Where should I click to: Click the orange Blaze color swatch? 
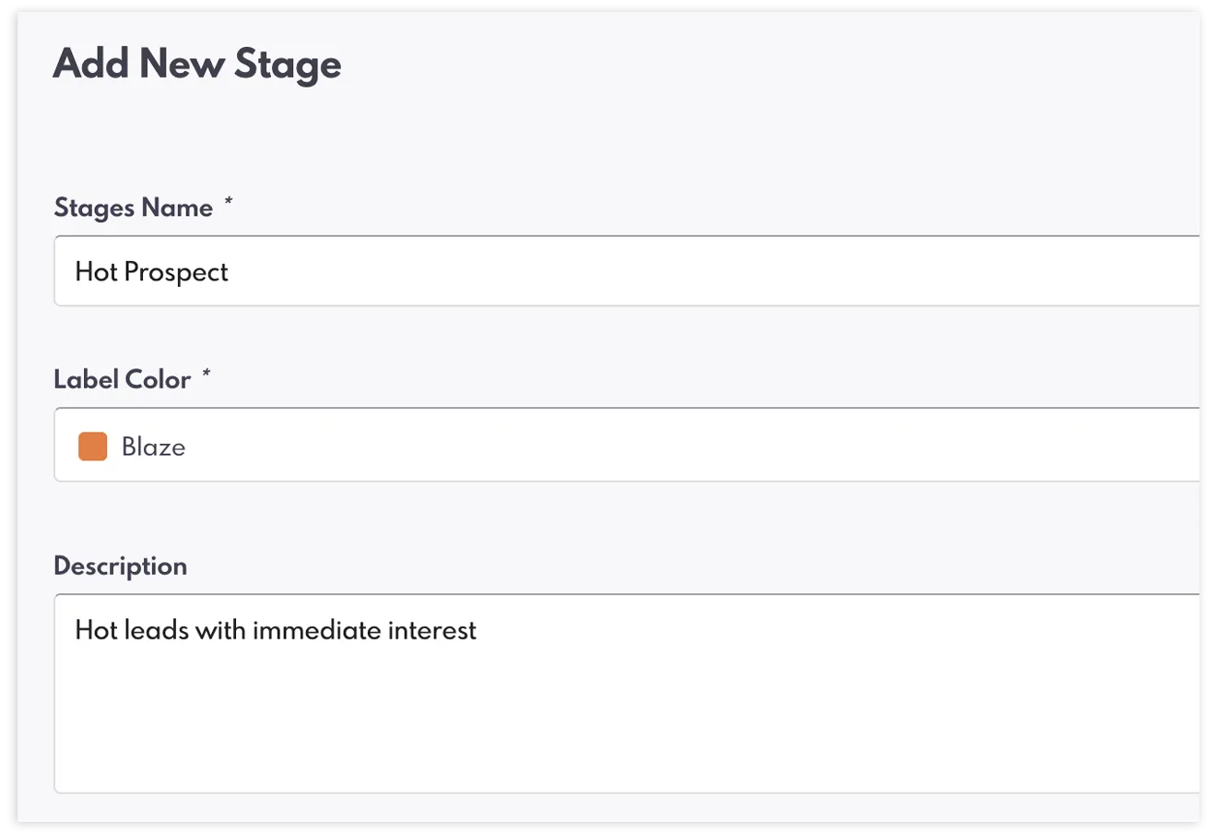pyautogui.click(x=93, y=447)
